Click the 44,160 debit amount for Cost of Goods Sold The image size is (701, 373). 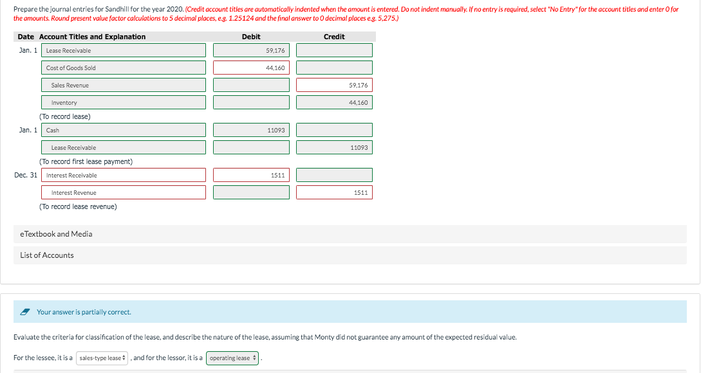(x=251, y=68)
